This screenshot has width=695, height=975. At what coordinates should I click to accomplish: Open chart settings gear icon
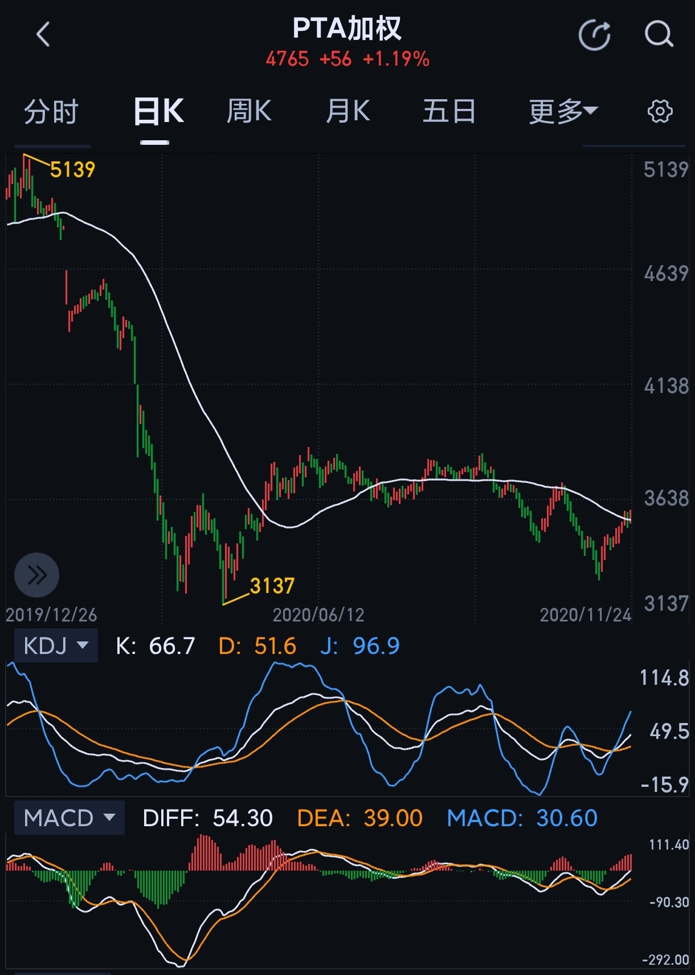660,111
